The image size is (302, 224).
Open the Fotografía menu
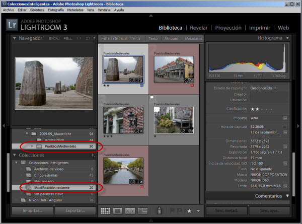click(x=56, y=10)
